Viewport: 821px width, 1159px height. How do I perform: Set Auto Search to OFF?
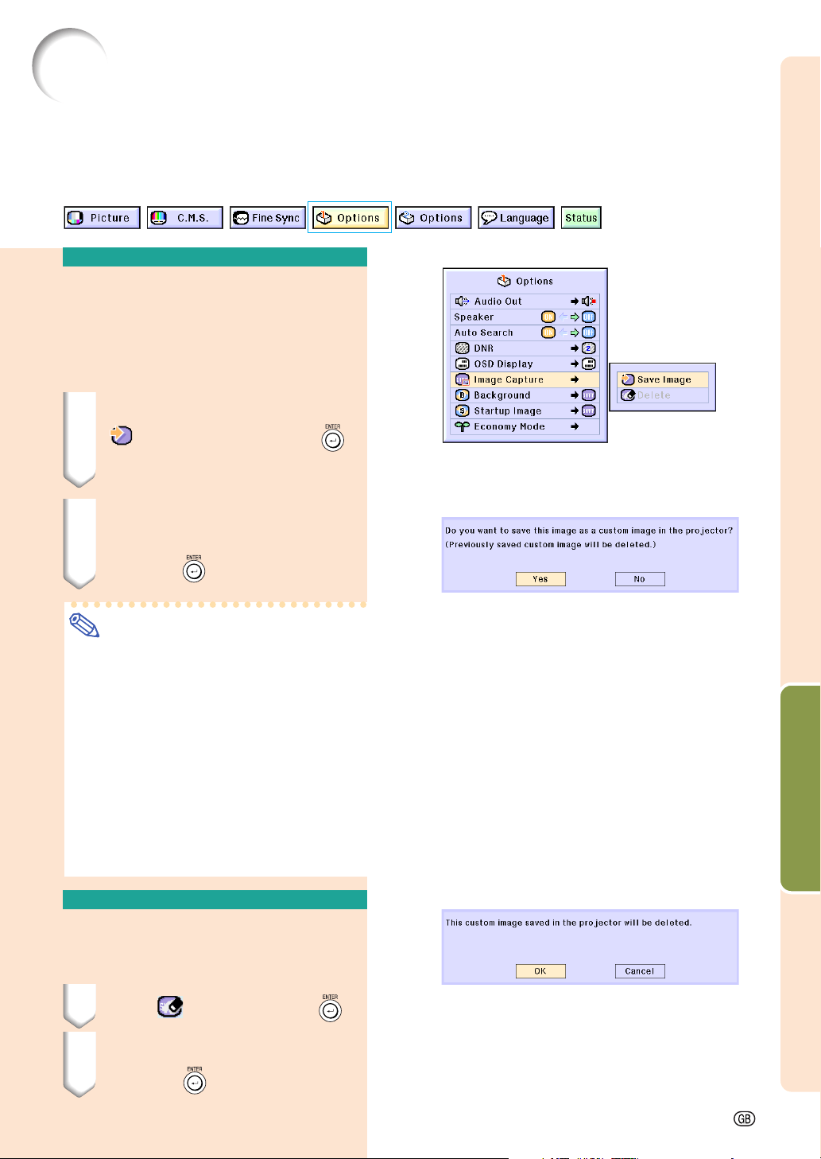589,333
